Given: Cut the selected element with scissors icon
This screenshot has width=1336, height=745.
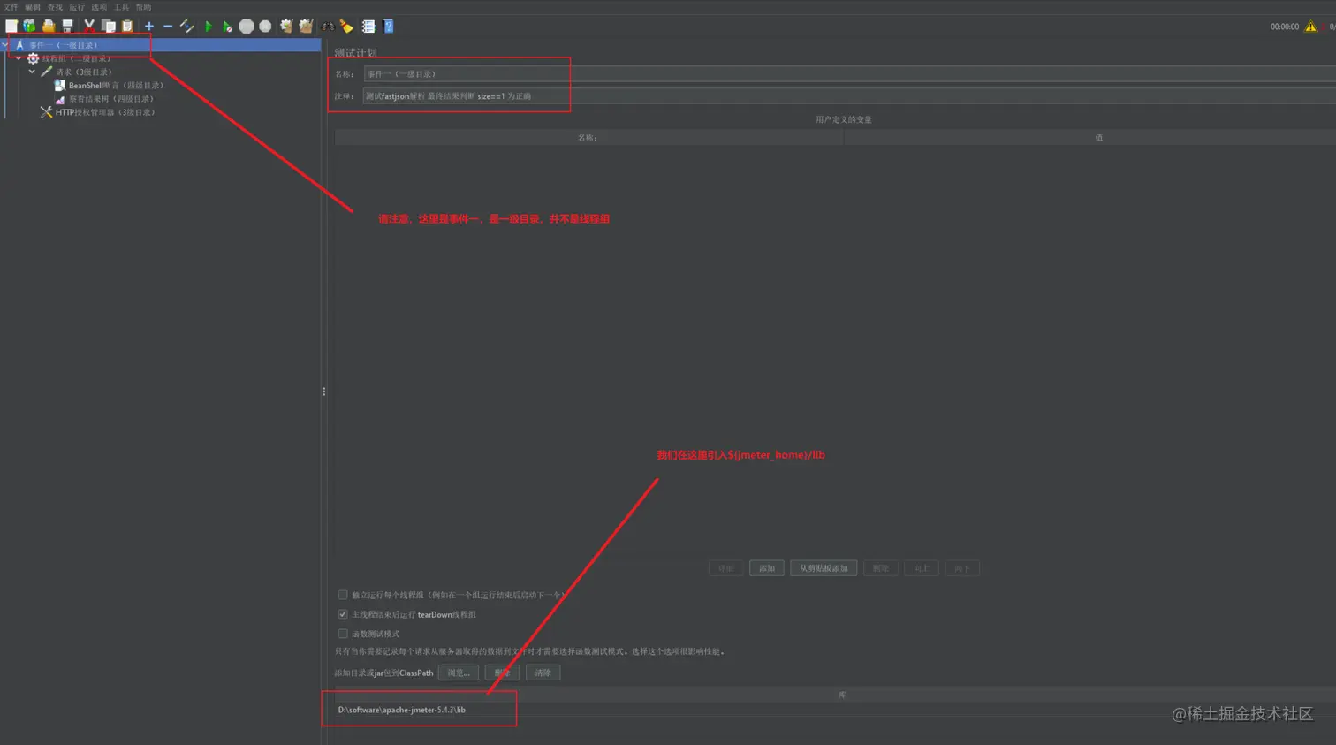Looking at the screenshot, I should point(89,27).
